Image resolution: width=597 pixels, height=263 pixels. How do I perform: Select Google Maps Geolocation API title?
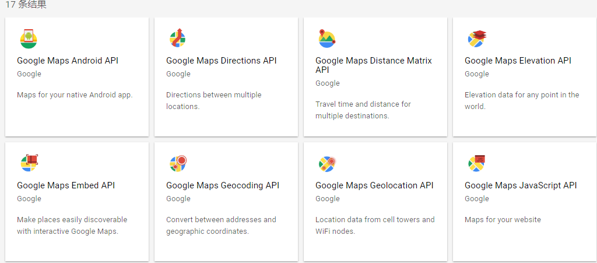point(374,186)
